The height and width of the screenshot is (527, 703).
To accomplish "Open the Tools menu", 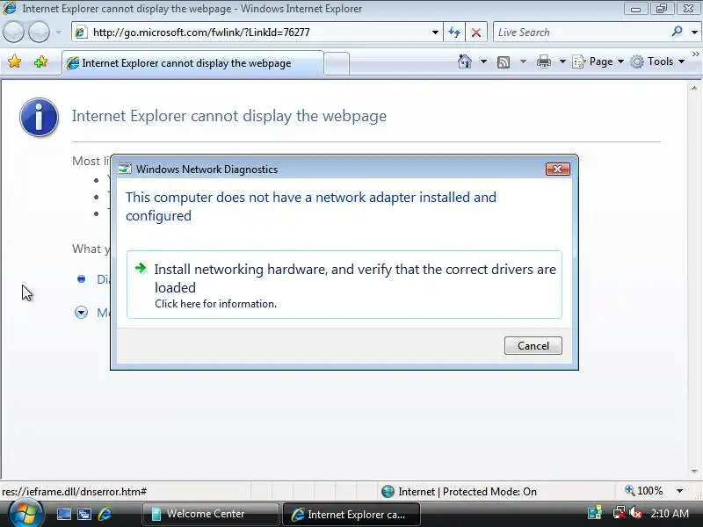I will (657, 61).
